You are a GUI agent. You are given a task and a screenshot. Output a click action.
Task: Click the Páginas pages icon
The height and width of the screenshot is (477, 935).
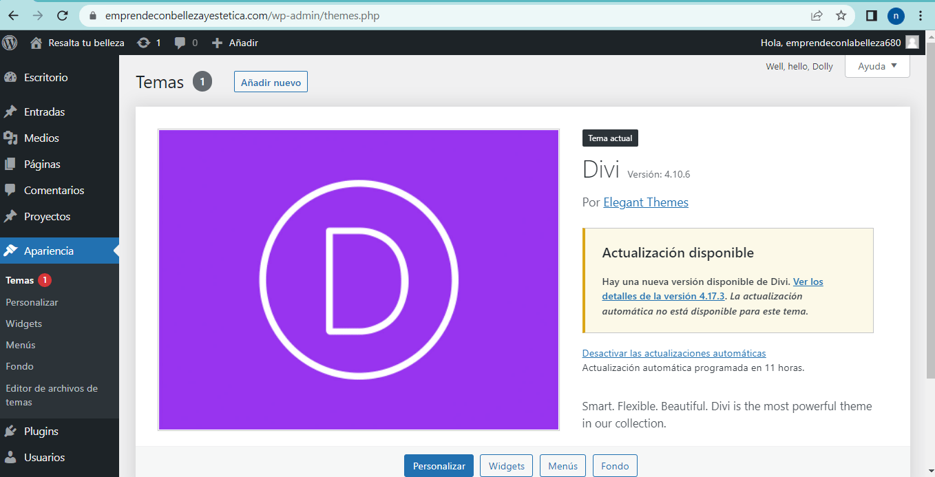(x=10, y=164)
